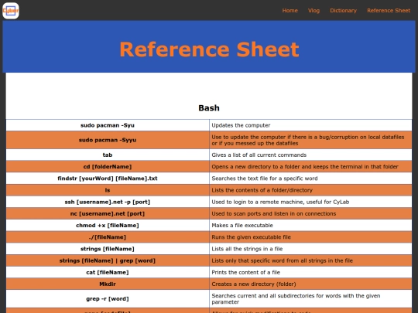This screenshot has height=313, width=418.
Task: Click the 'Mkdir' command cell
Action: (108, 284)
